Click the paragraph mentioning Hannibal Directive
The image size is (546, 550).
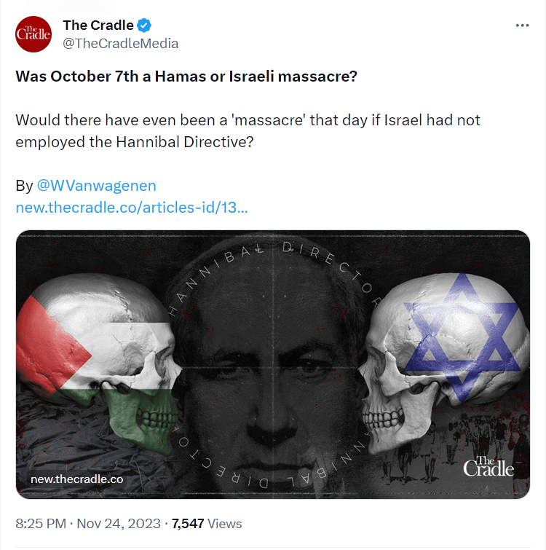248,130
